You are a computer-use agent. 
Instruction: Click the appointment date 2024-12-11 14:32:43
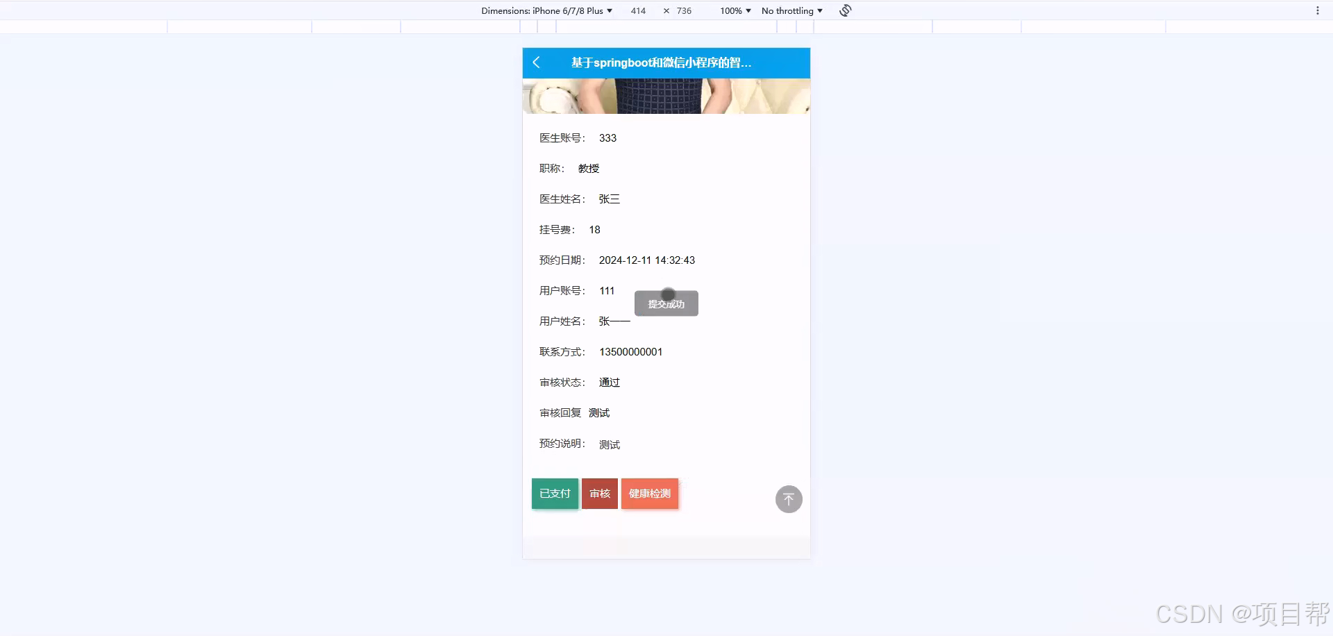646,260
